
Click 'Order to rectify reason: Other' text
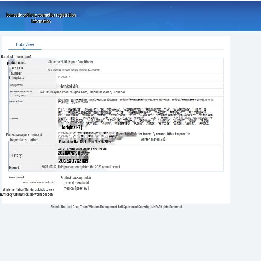pyautogui.click(x=154, y=134)
